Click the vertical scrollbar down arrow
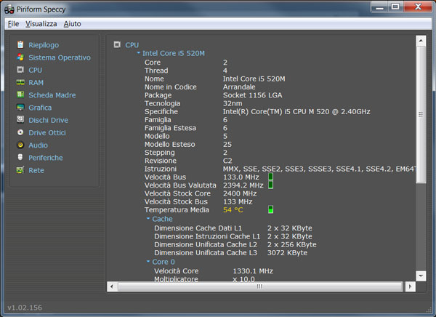 pos(421,276)
